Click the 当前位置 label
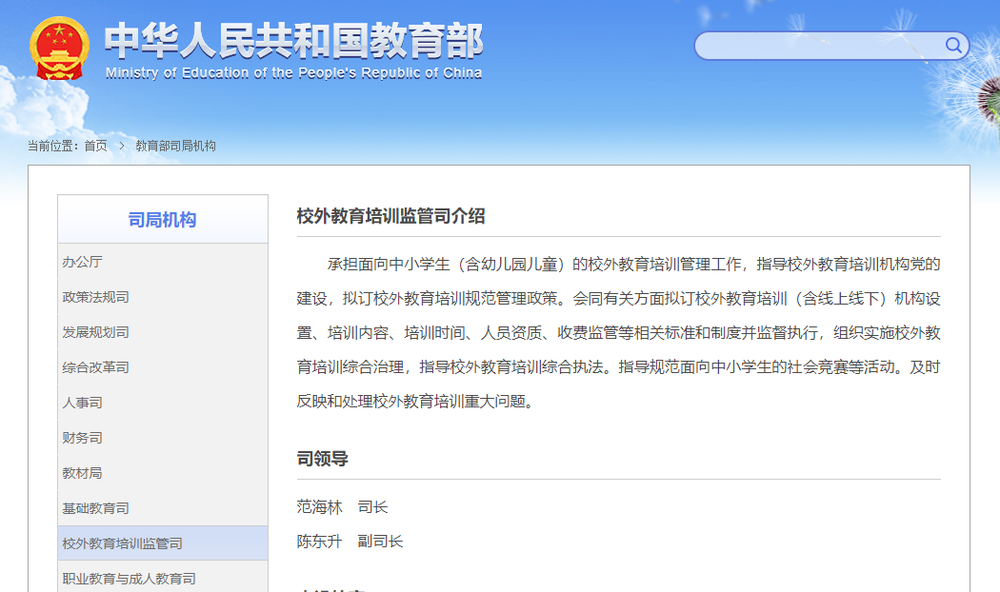1000x592 pixels. pos(51,146)
